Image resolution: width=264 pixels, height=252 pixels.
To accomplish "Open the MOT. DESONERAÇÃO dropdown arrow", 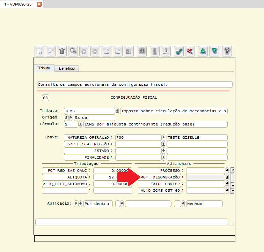I will pyautogui.click(x=227, y=177).
